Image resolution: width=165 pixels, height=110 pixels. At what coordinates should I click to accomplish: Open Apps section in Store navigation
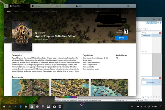(16, 12)
